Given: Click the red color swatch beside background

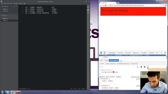Looking at the screenshot, I should point(113,72).
